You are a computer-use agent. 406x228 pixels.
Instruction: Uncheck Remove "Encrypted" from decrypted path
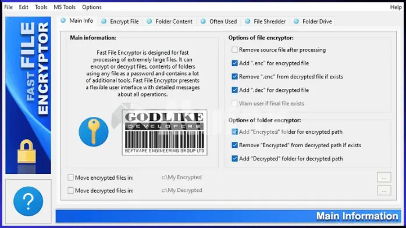click(x=234, y=145)
